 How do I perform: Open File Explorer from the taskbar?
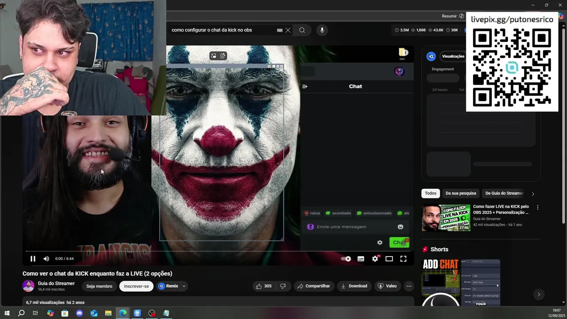pyautogui.click(x=108, y=313)
